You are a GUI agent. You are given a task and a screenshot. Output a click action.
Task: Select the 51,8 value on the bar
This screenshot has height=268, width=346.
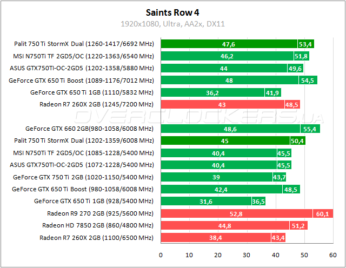coord(301,56)
